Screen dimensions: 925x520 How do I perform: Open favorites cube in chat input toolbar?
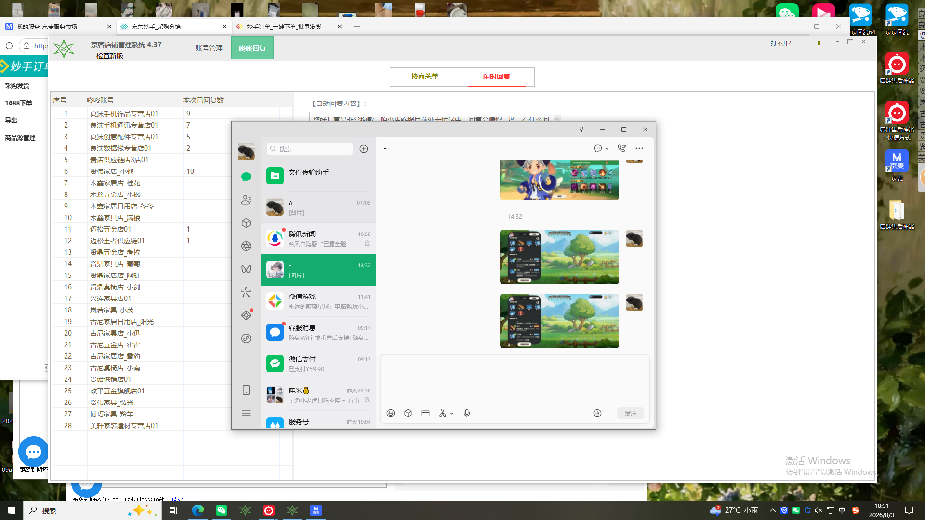[408, 413]
